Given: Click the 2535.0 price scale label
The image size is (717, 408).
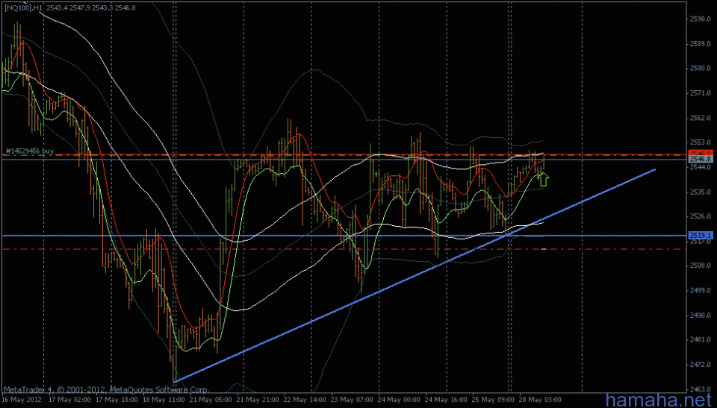Looking at the screenshot, I should coord(701,192).
